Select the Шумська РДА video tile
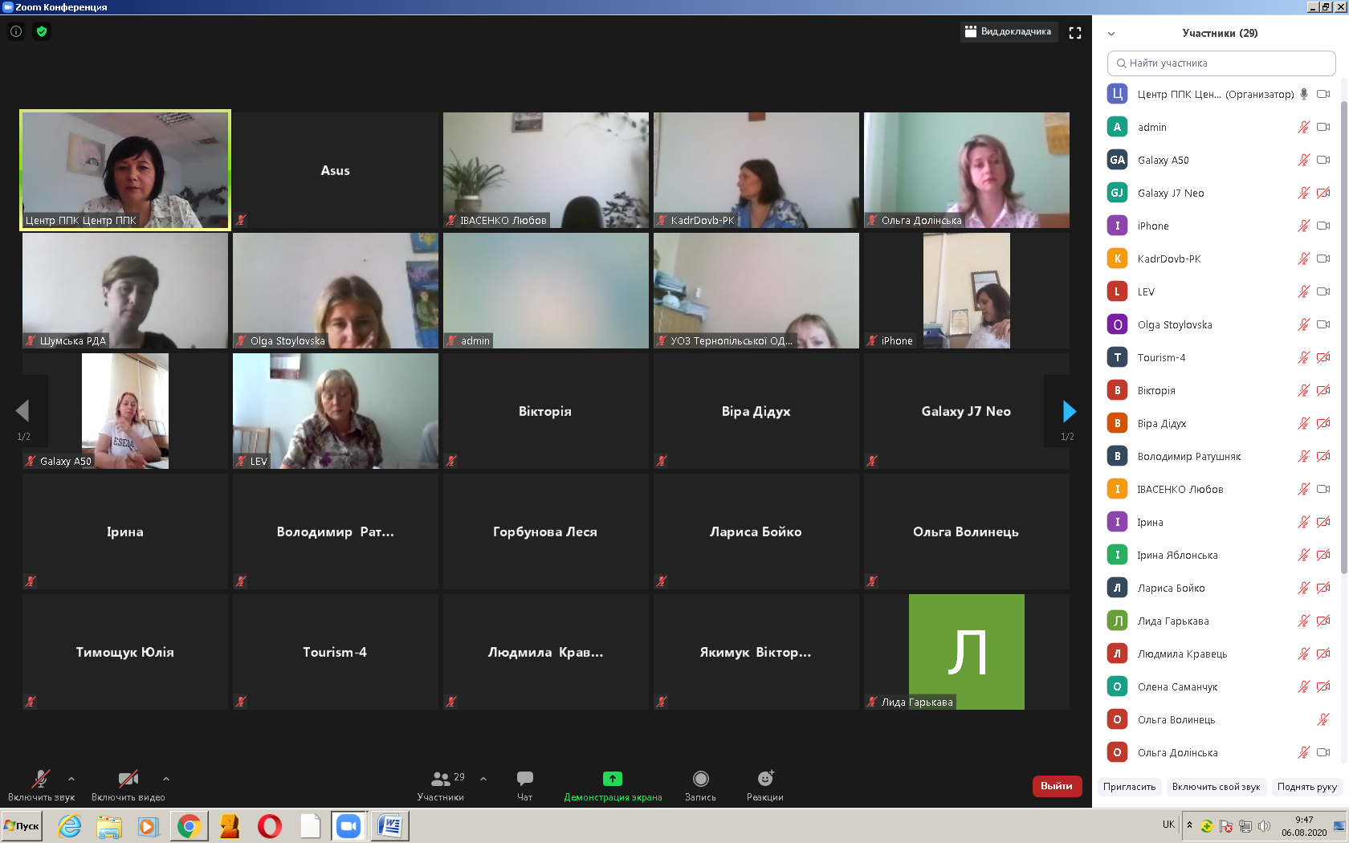1349x843 pixels. 125,291
